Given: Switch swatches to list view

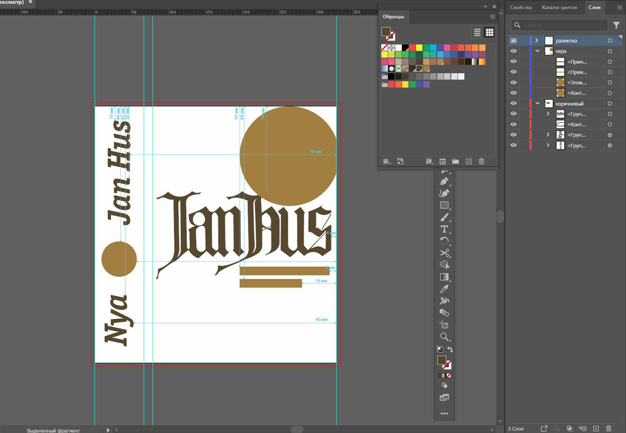Looking at the screenshot, I should tap(477, 32).
